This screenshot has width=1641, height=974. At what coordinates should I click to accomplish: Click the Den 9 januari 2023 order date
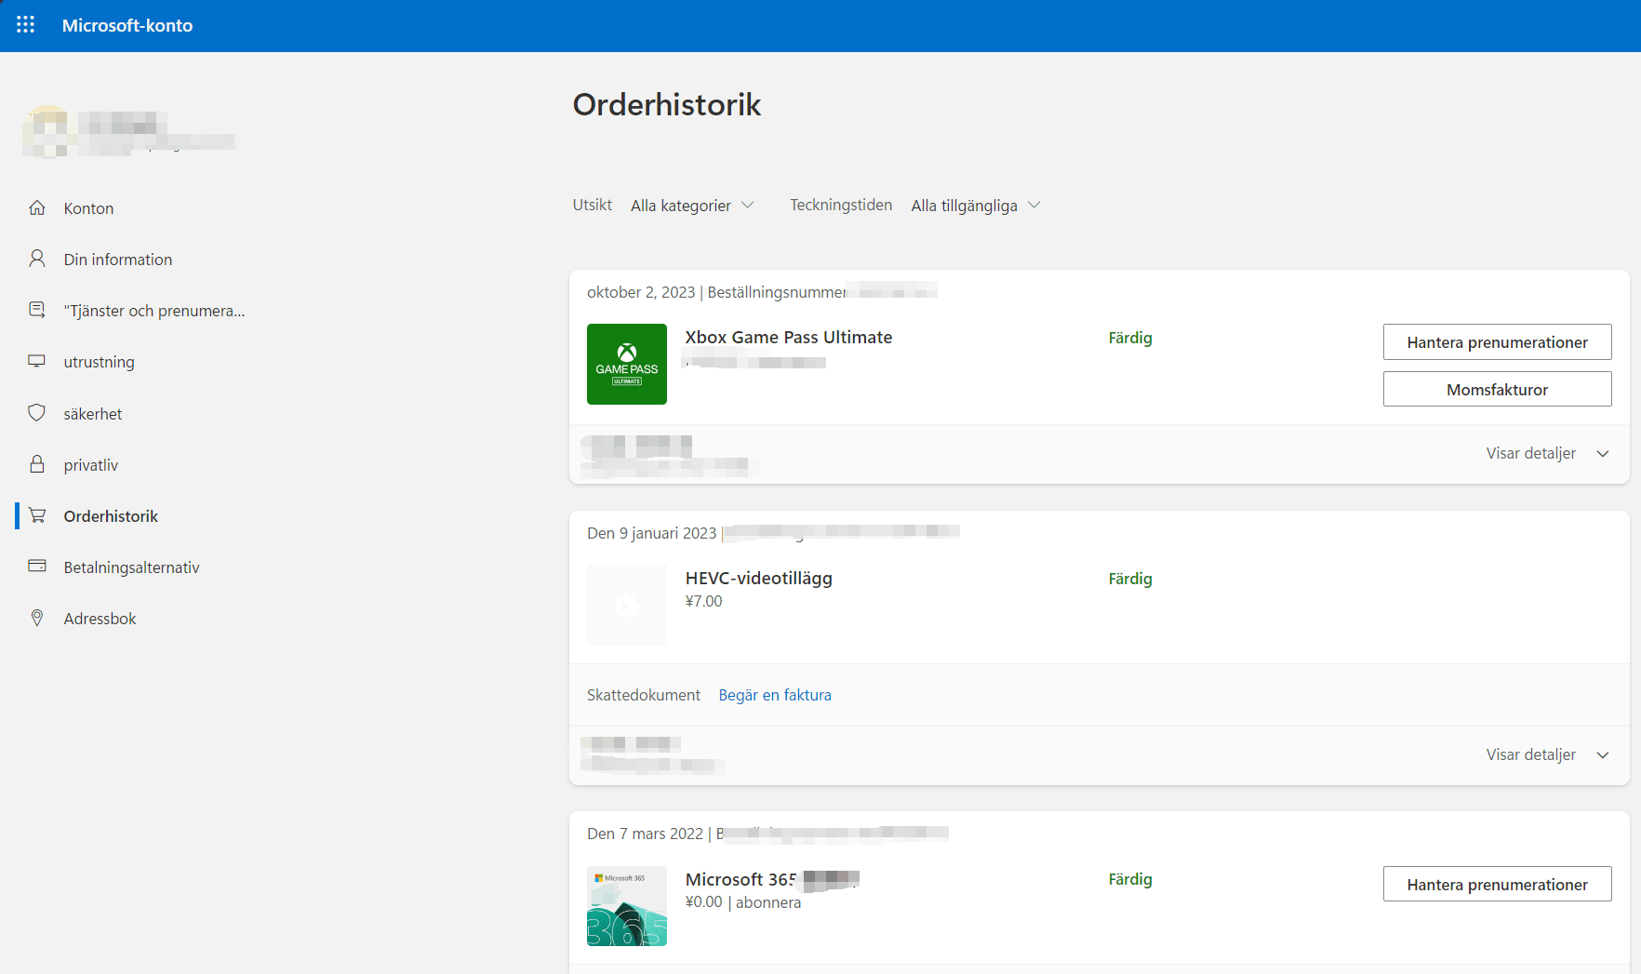tap(652, 533)
